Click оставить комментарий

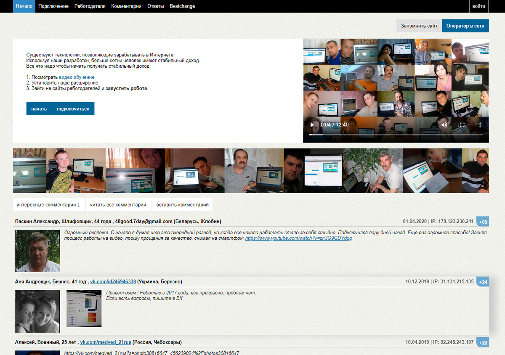[x=182, y=205]
